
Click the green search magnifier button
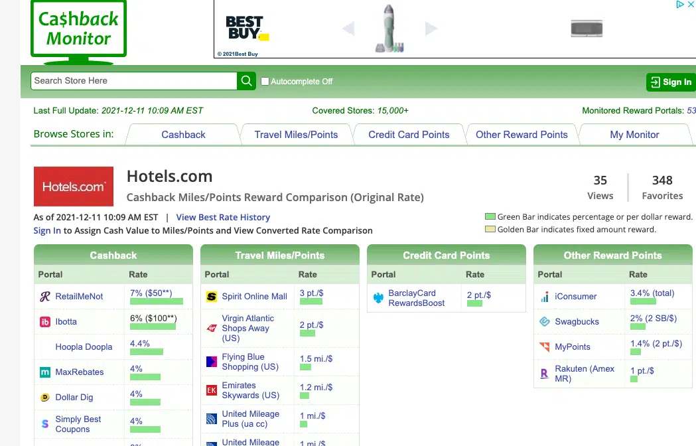pyautogui.click(x=246, y=81)
